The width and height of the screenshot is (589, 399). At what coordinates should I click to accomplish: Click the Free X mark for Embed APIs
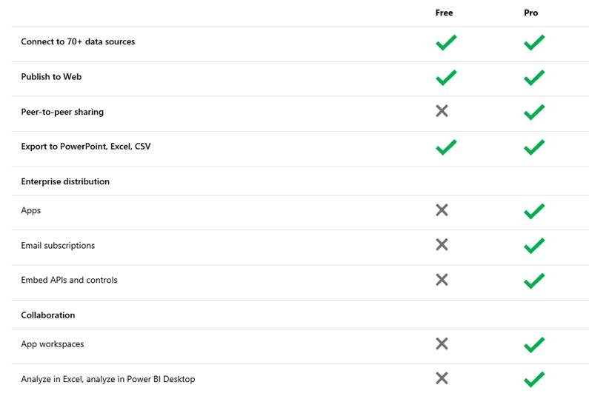(x=442, y=279)
